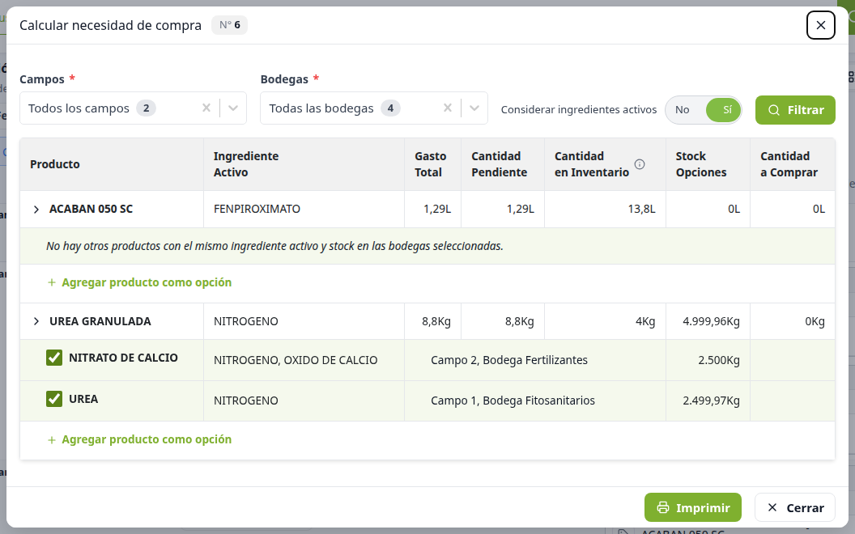This screenshot has width=855, height=534.
Task: Select Campo 2, Bodega Fertilizantes text
Action: pos(509,359)
